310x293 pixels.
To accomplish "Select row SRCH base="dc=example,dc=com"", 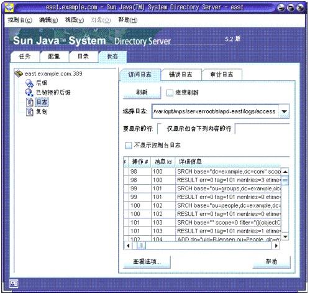I will pyautogui.click(x=202, y=172).
